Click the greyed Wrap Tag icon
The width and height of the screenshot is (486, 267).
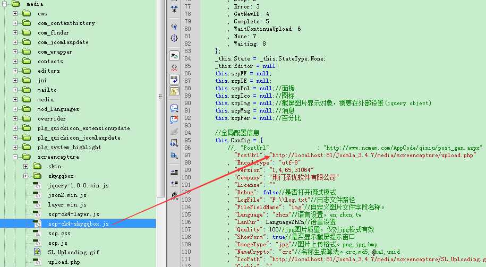click(174, 131)
